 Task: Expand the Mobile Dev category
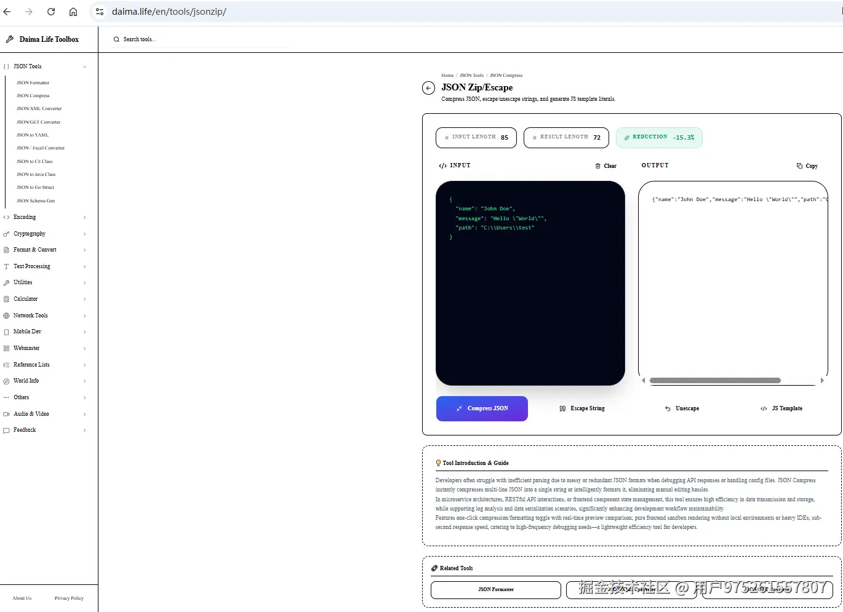click(x=45, y=332)
